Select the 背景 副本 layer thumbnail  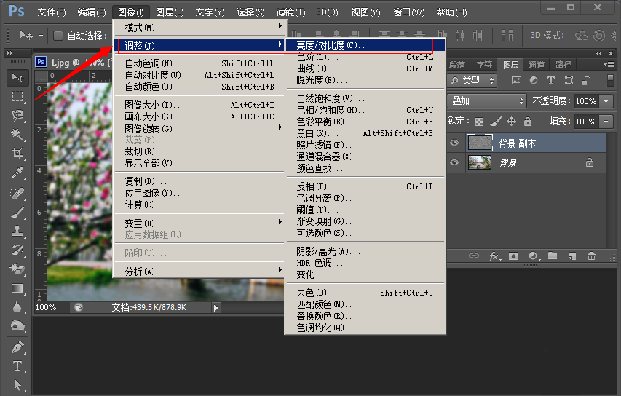pyautogui.click(x=479, y=143)
